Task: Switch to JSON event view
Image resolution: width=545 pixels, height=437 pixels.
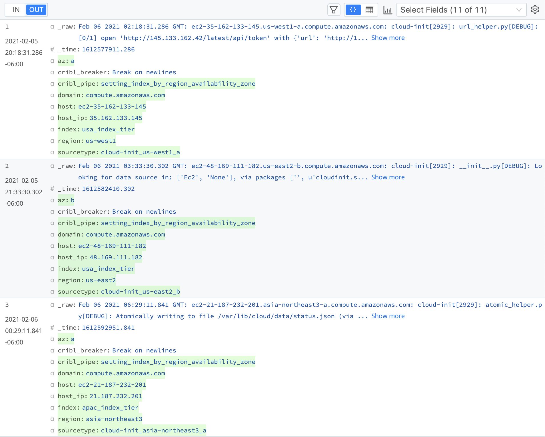Action: (x=353, y=10)
